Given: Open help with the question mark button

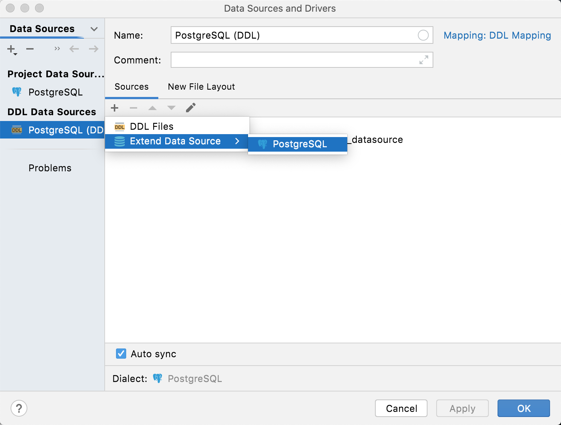Looking at the screenshot, I should (19, 408).
